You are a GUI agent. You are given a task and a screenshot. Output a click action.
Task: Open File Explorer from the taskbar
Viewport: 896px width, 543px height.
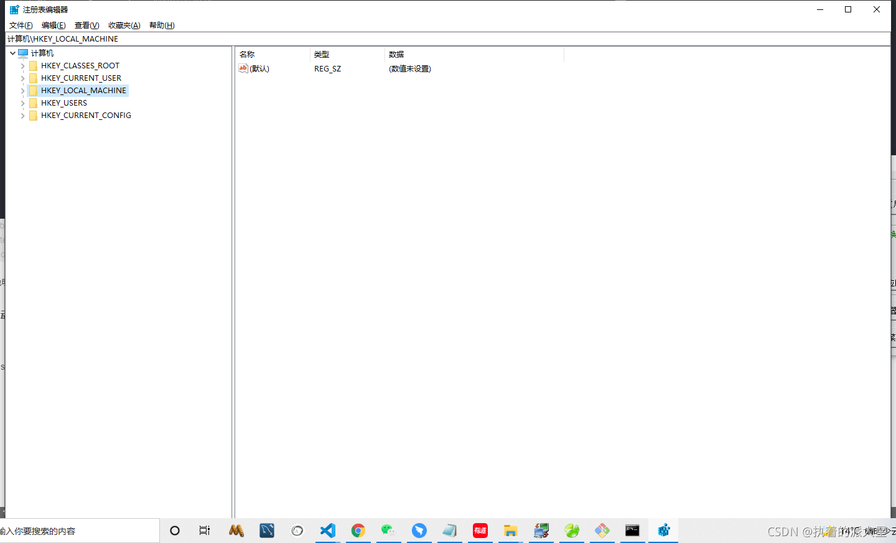pyautogui.click(x=510, y=531)
